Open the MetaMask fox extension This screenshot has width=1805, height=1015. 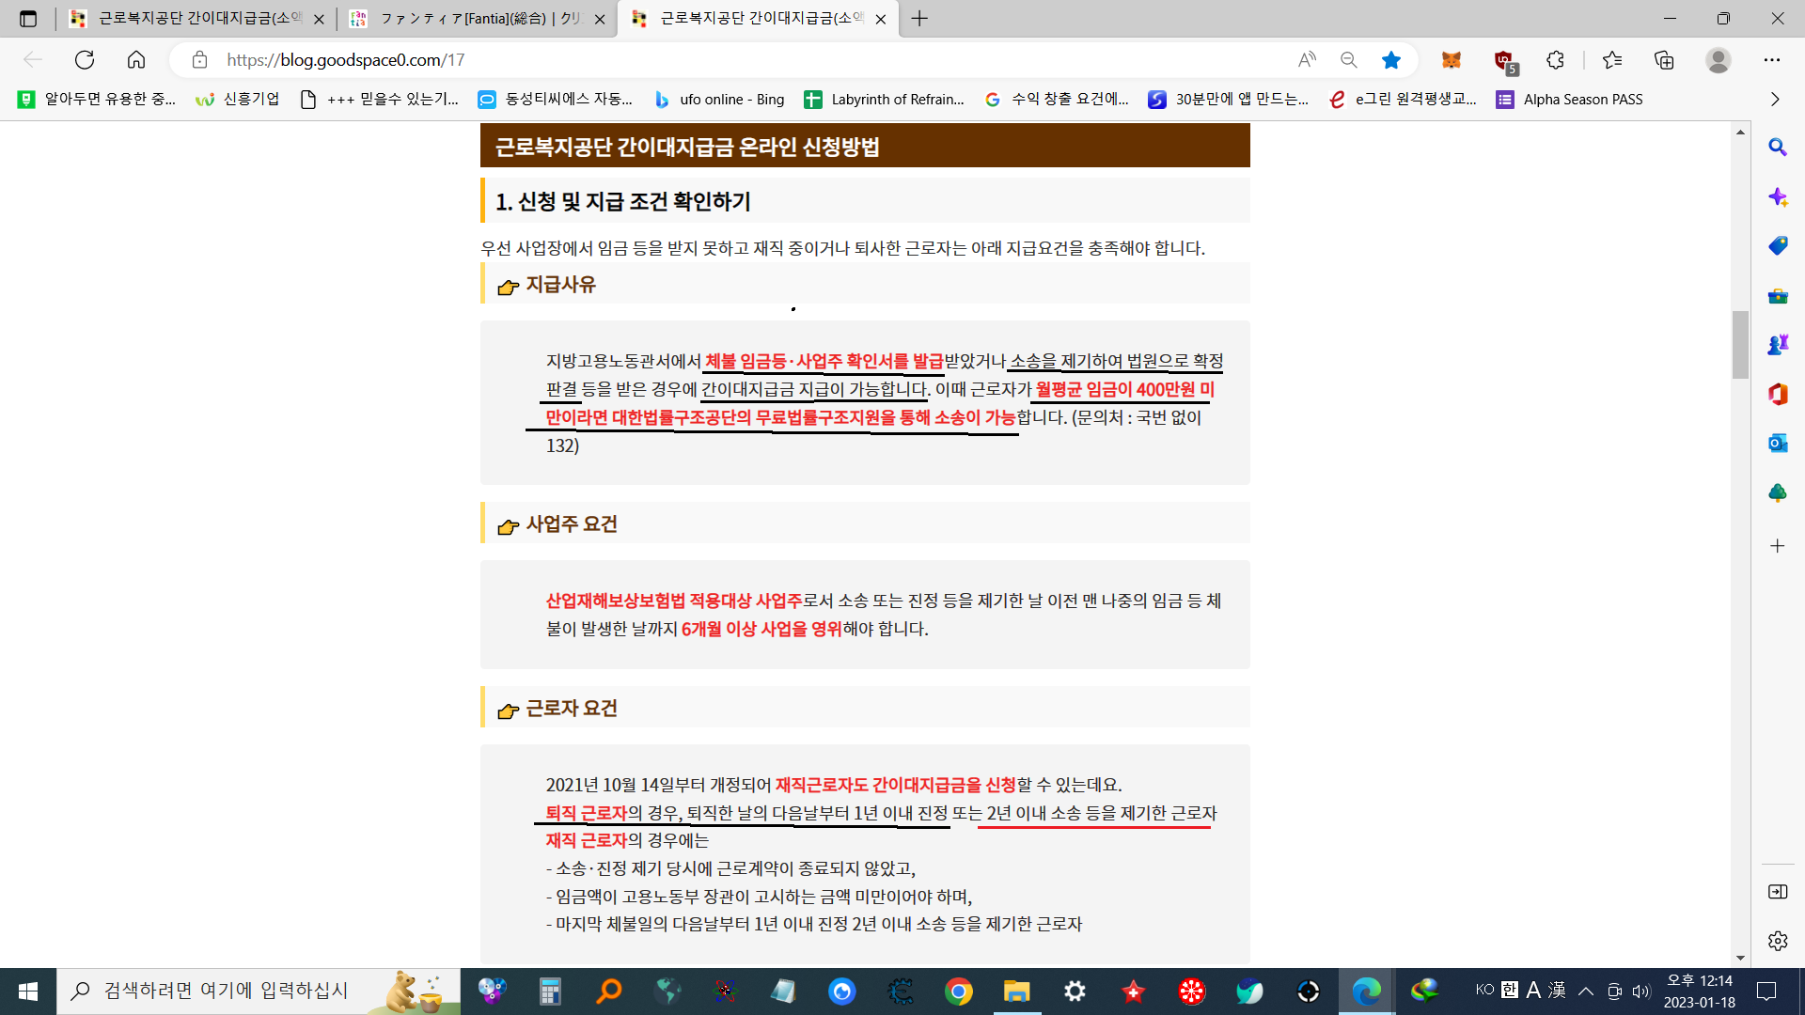pos(1452,60)
